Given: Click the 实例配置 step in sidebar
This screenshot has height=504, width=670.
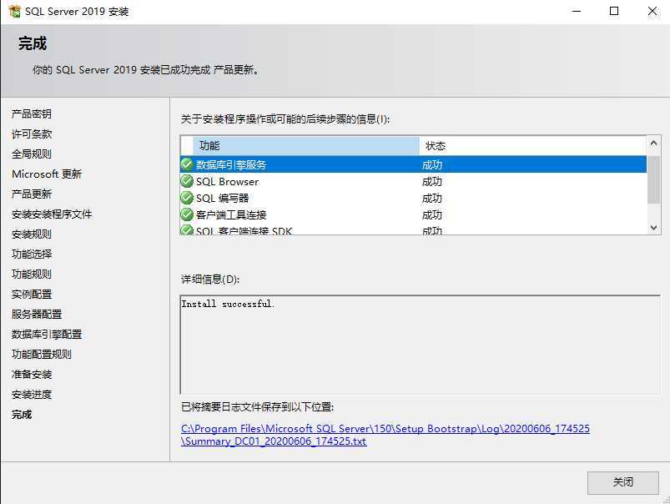Looking at the screenshot, I should [x=32, y=294].
